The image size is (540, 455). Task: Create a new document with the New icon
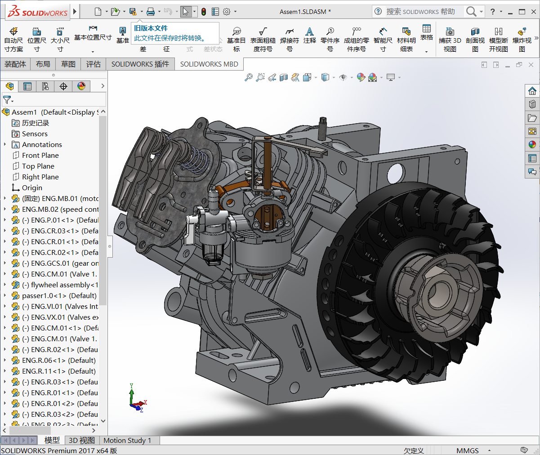(98, 12)
